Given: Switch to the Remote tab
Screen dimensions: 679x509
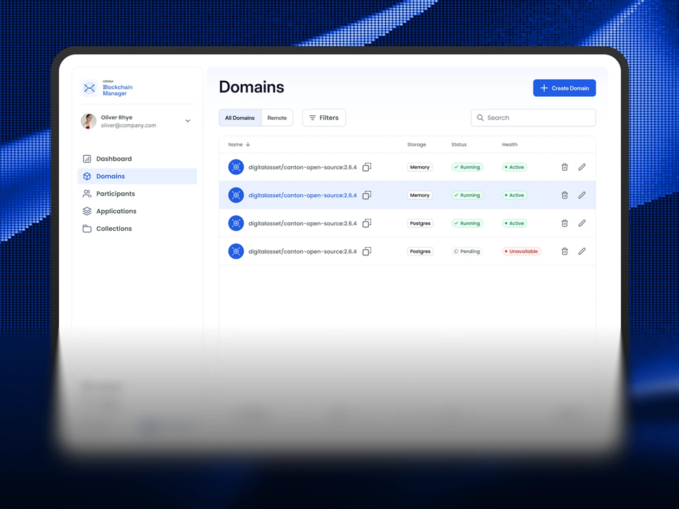Looking at the screenshot, I should [277, 118].
